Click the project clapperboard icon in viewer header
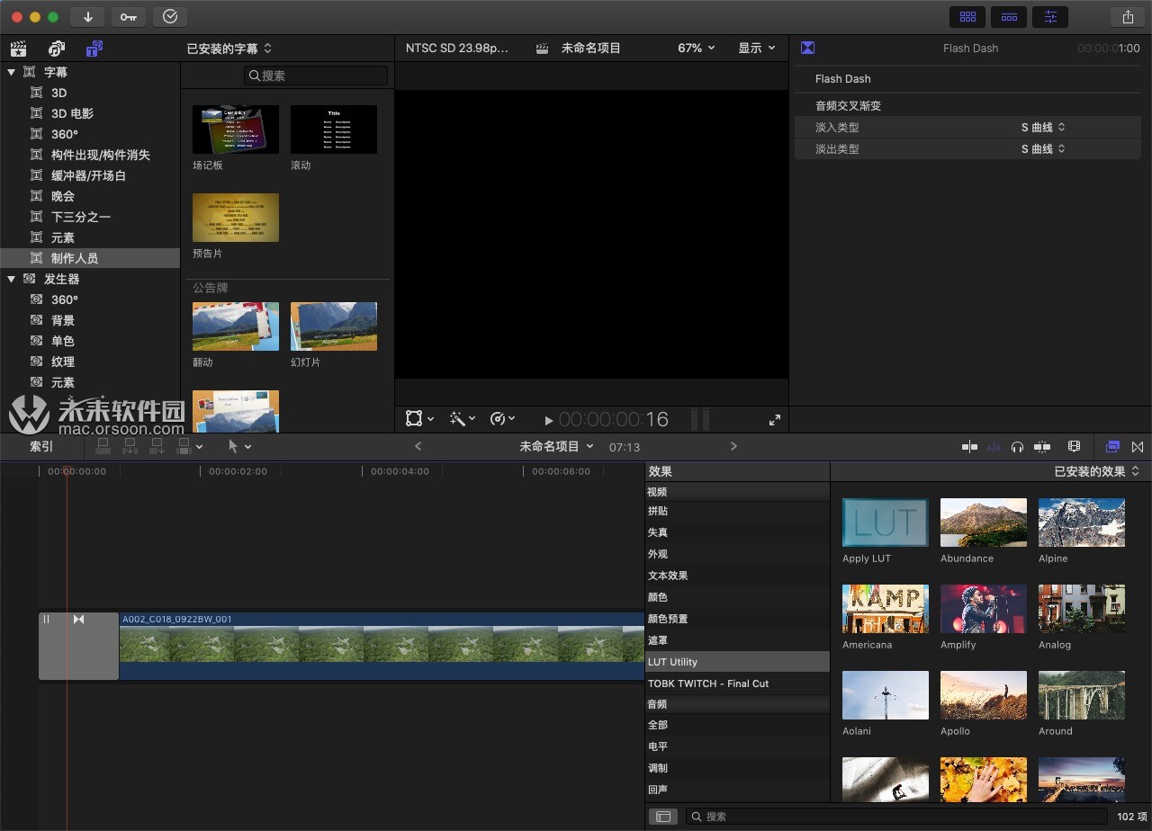 (542, 49)
